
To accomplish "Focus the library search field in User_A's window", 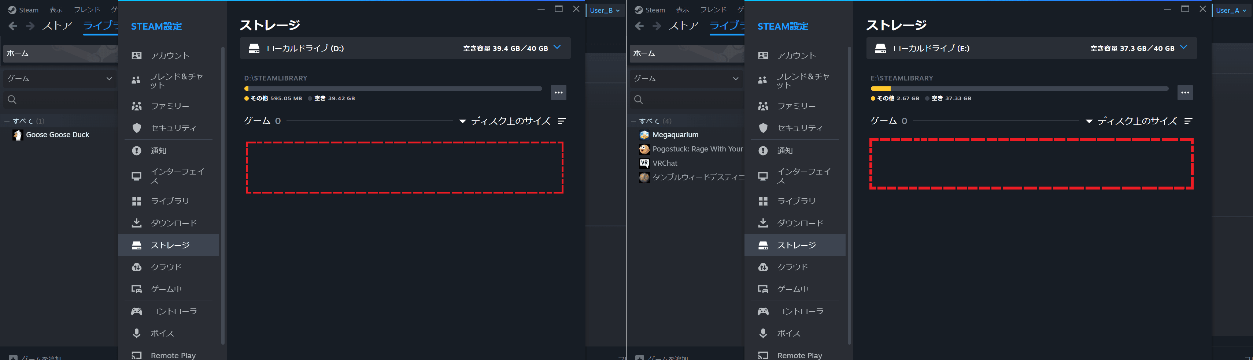I will (687, 100).
